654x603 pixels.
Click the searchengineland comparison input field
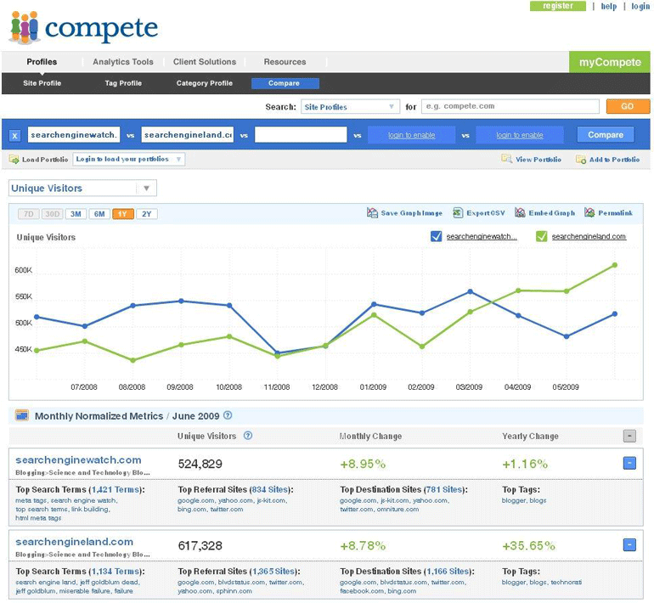tap(188, 135)
